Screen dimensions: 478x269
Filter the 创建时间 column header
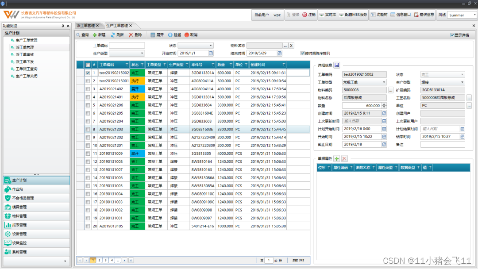284,65
